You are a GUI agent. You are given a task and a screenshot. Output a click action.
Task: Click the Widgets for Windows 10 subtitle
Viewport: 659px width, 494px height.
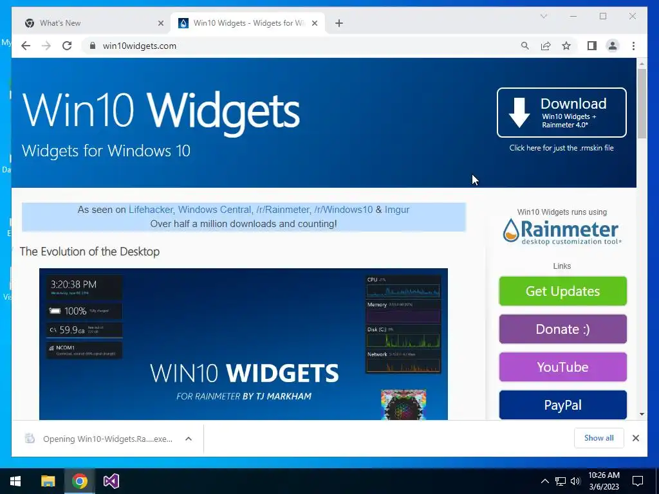click(106, 151)
